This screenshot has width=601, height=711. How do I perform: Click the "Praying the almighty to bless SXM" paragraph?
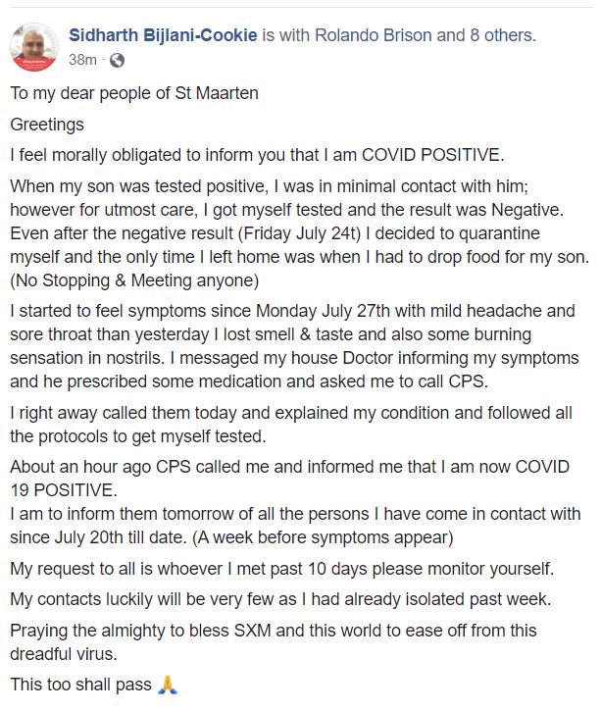coord(274,642)
